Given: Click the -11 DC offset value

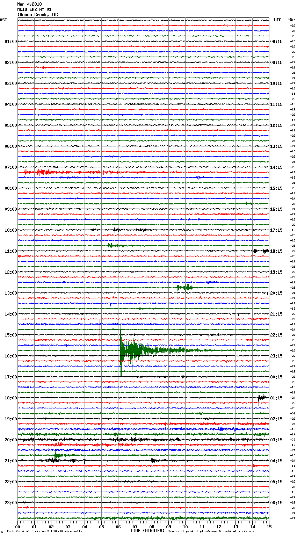Looking at the screenshot, I should [x=293, y=466].
